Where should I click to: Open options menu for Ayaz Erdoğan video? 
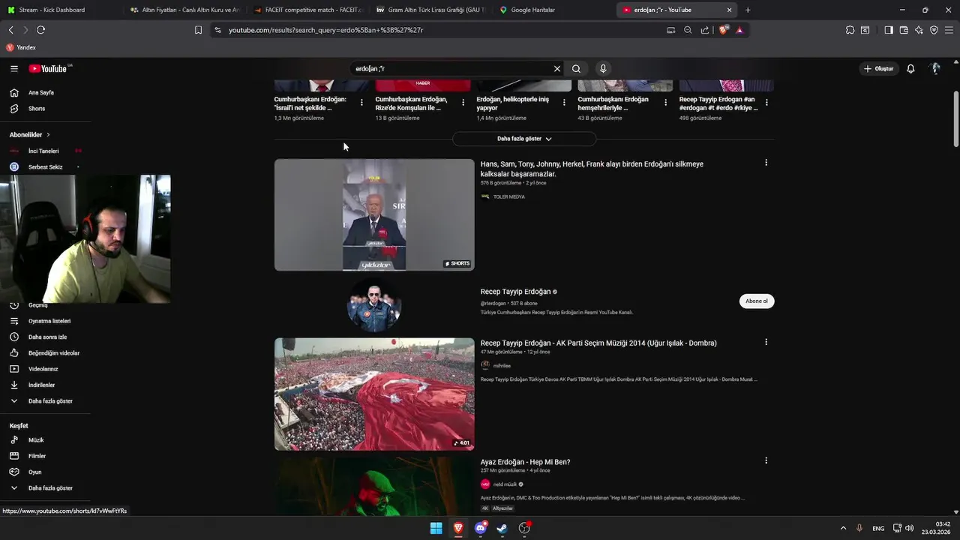coord(766,460)
